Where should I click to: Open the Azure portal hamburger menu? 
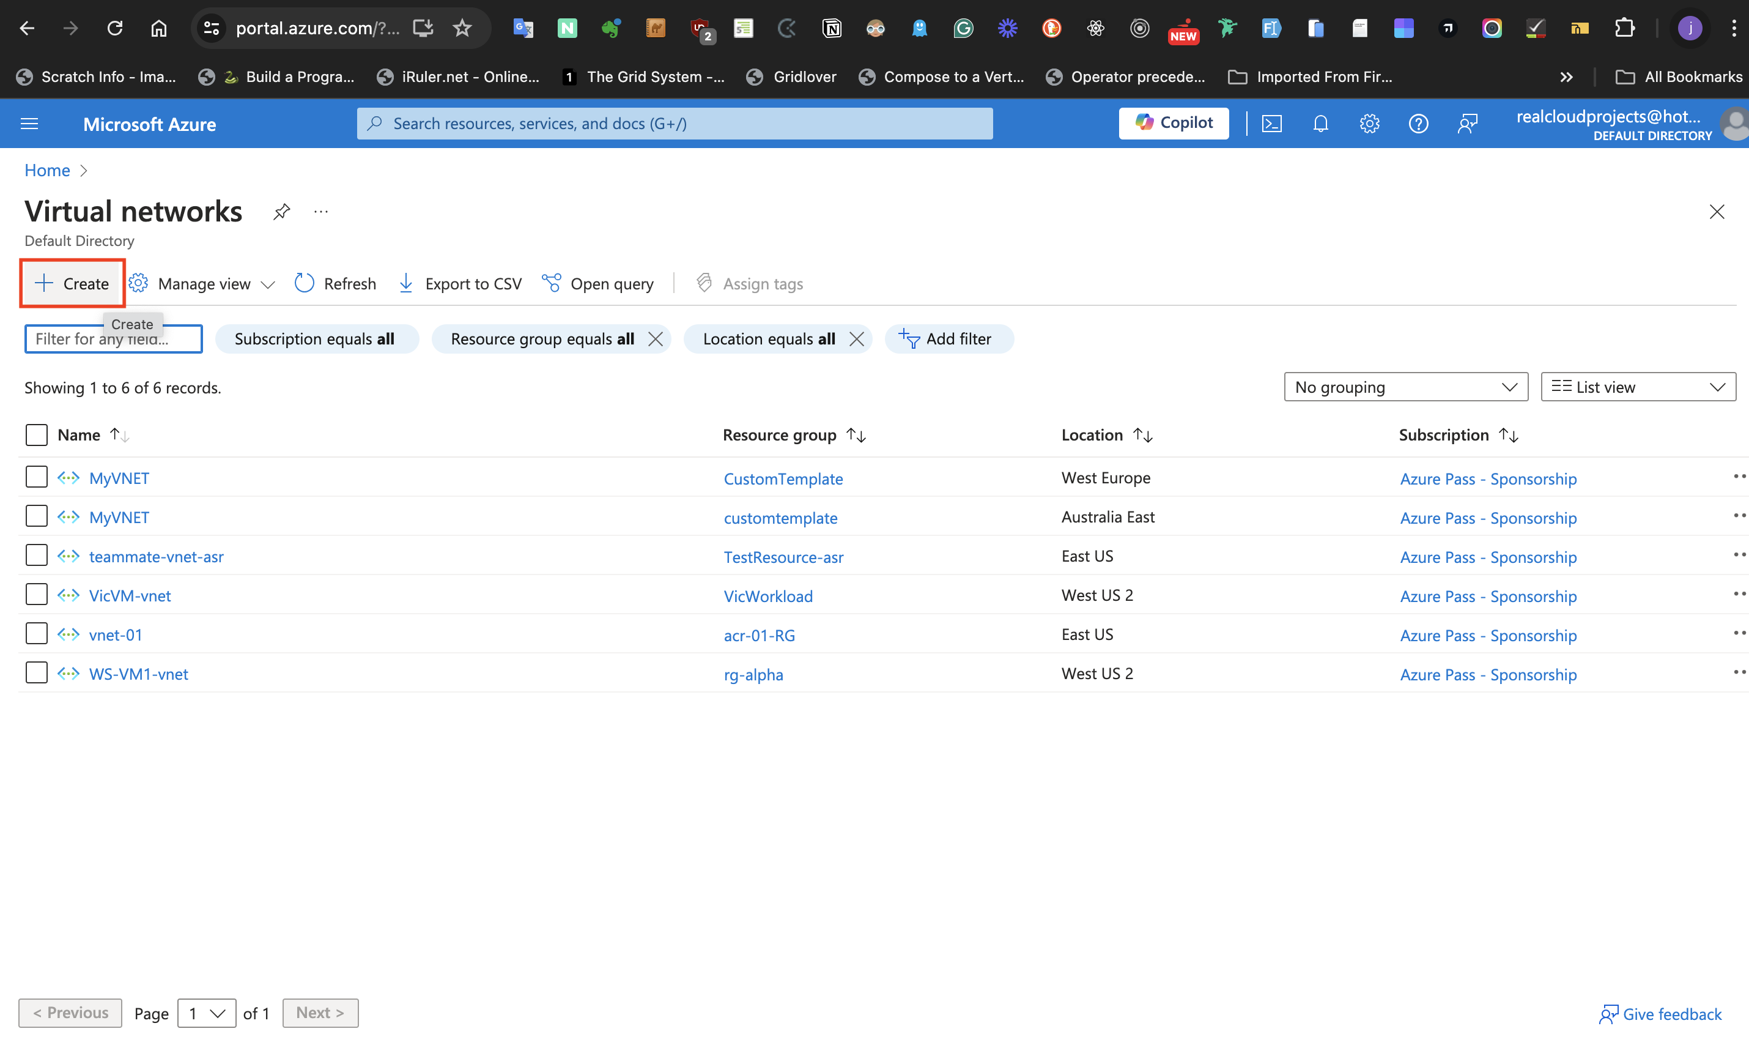click(29, 124)
